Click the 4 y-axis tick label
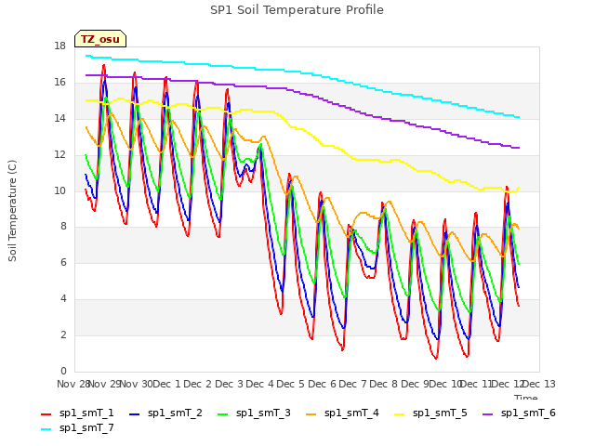The image size is (595, 446). pos(63,299)
